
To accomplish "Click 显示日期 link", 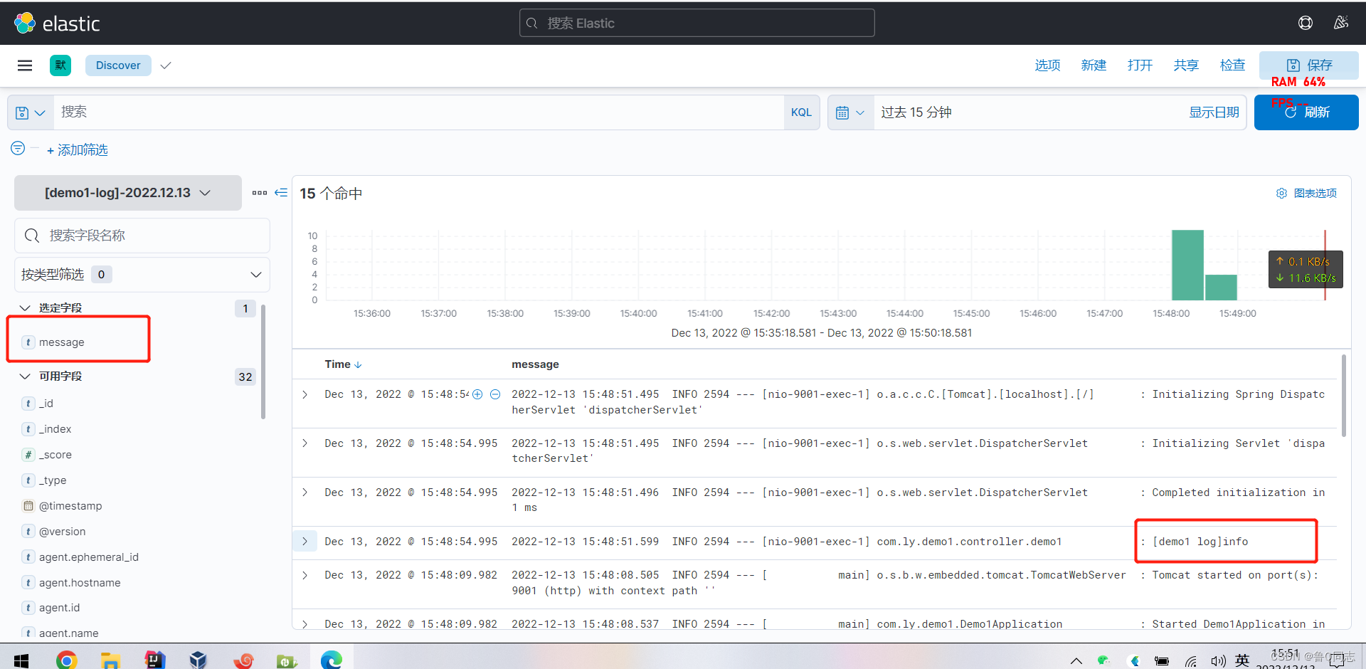I will [x=1214, y=112].
